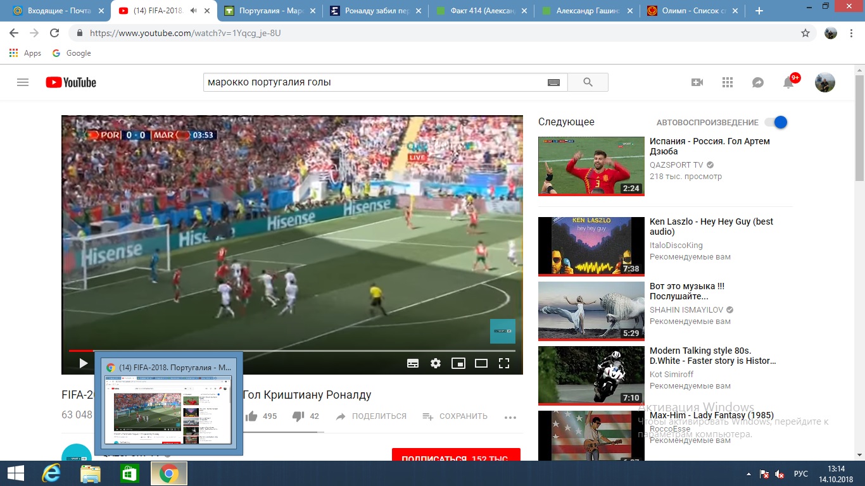The height and width of the screenshot is (486, 865).
Task: Switch to theater mode
Action: (x=481, y=363)
